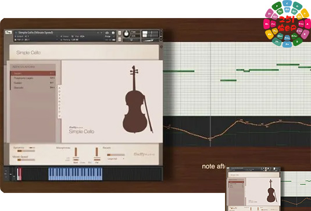This screenshot has height=211, width=311.
Task: Click the red keyswitch keys on keyboard
Action: click(x=19, y=174)
